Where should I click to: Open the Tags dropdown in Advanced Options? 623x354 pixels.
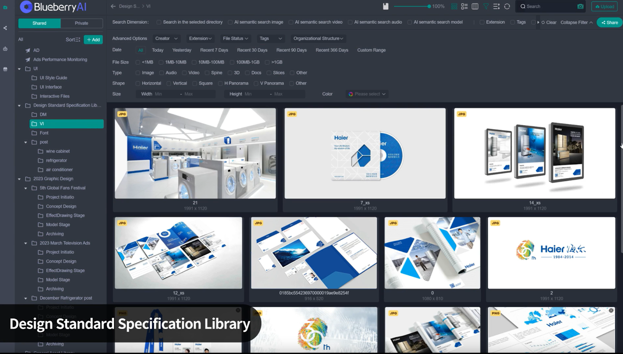coord(271,39)
